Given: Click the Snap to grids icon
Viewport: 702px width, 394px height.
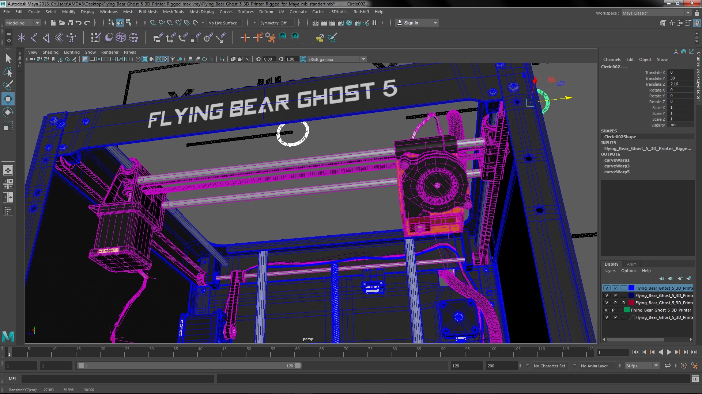Looking at the screenshot, I should [x=153, y=23].
